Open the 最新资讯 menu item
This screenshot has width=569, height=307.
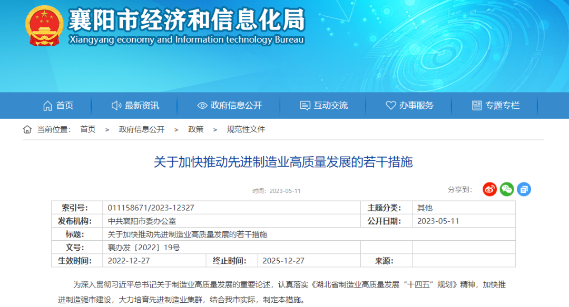coord(142,106)
